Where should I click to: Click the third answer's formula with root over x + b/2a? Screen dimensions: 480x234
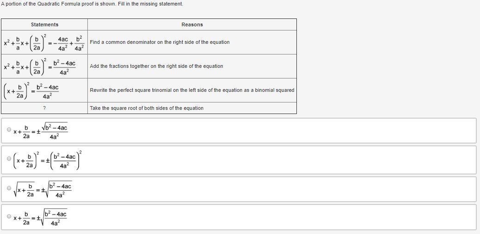click(43, 190)
